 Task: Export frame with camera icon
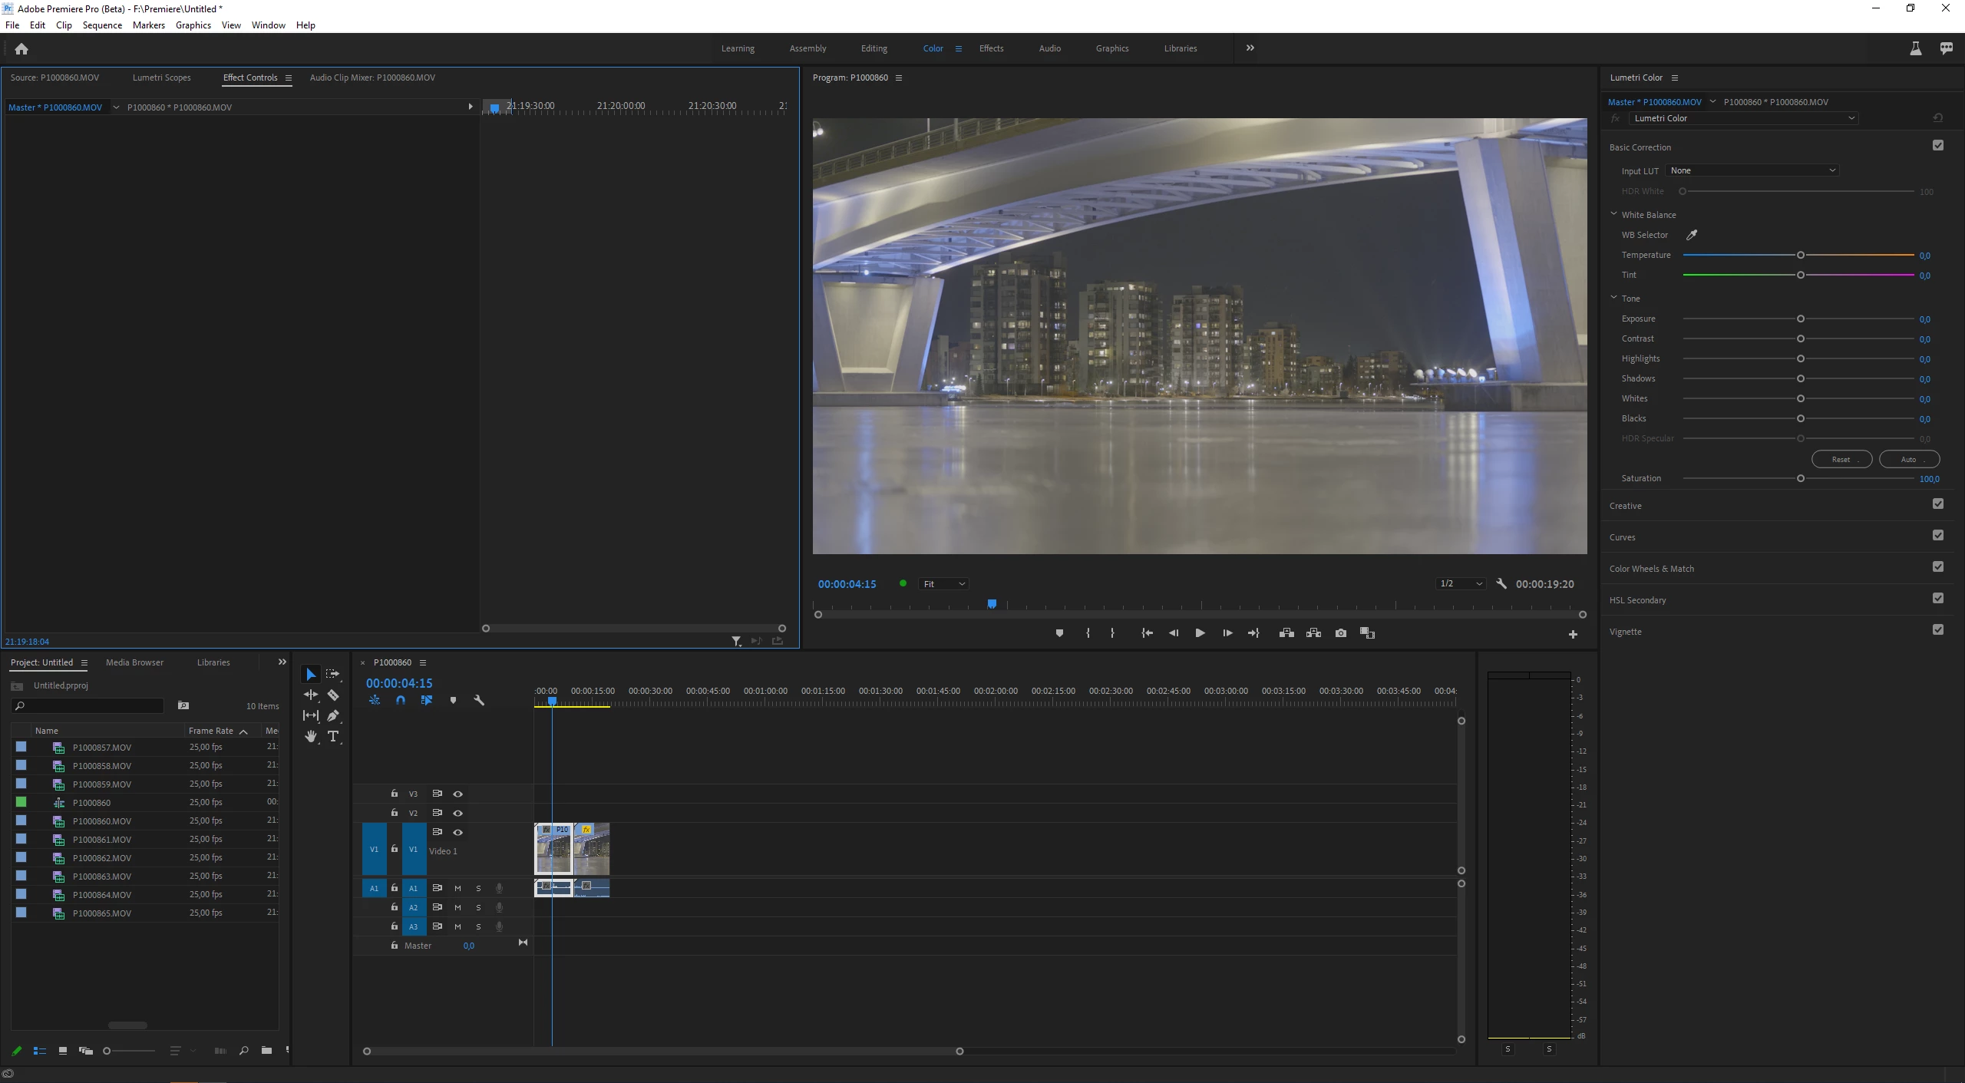tap(1340, 633)
